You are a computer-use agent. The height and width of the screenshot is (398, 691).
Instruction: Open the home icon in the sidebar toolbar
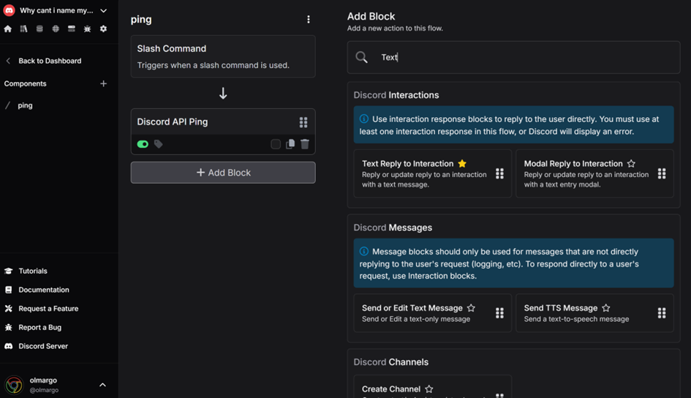pyautogui.click(x=8, y=29)
